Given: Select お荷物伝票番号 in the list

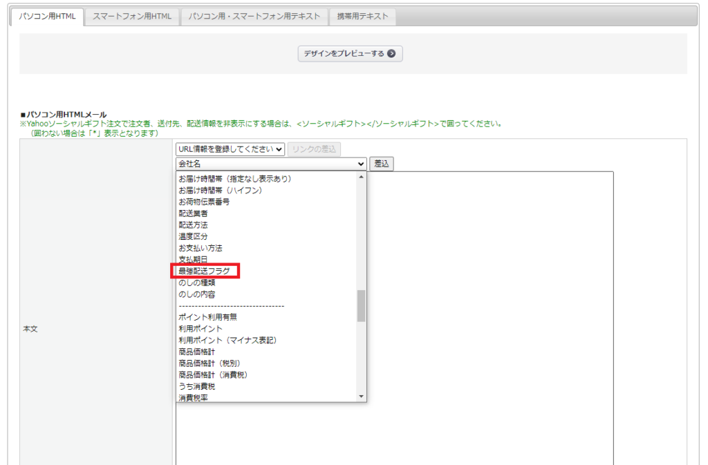Looking at the screenshot, I should [x=267, y=202].
